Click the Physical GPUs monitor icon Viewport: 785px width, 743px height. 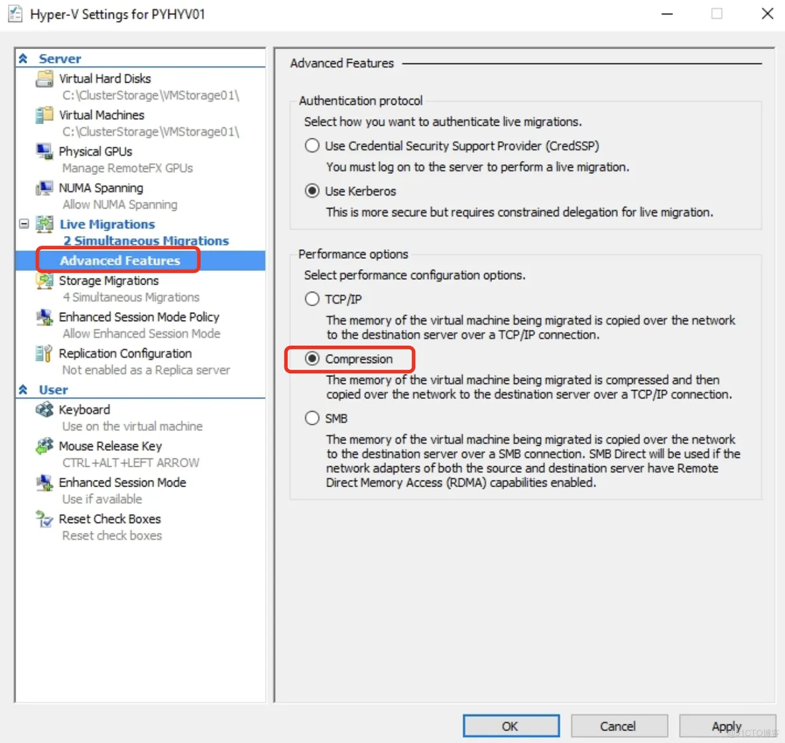pos(44,152)
